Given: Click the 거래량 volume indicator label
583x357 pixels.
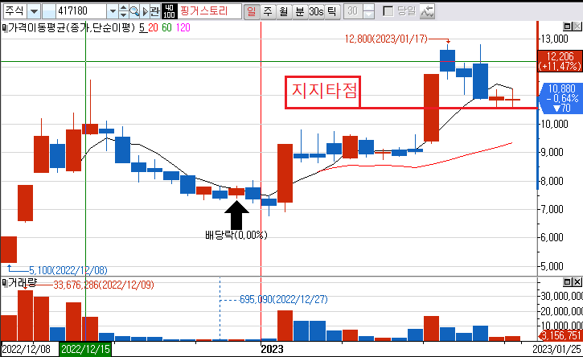Looking at the screenshot, I should (x=23, y=283).
